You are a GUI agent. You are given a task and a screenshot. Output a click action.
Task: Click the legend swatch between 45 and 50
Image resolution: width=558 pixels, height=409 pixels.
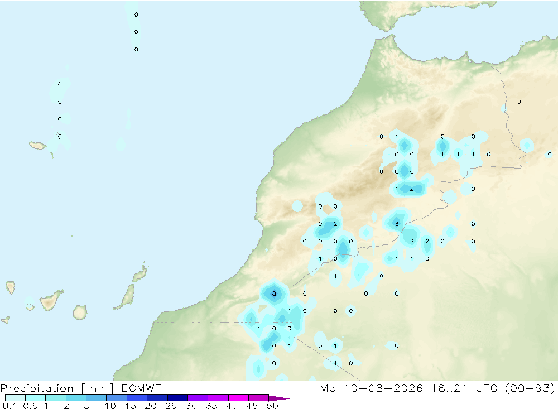tap(258, 398)
